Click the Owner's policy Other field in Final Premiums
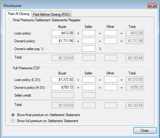The image size is (160, 138). coord(111,41)
